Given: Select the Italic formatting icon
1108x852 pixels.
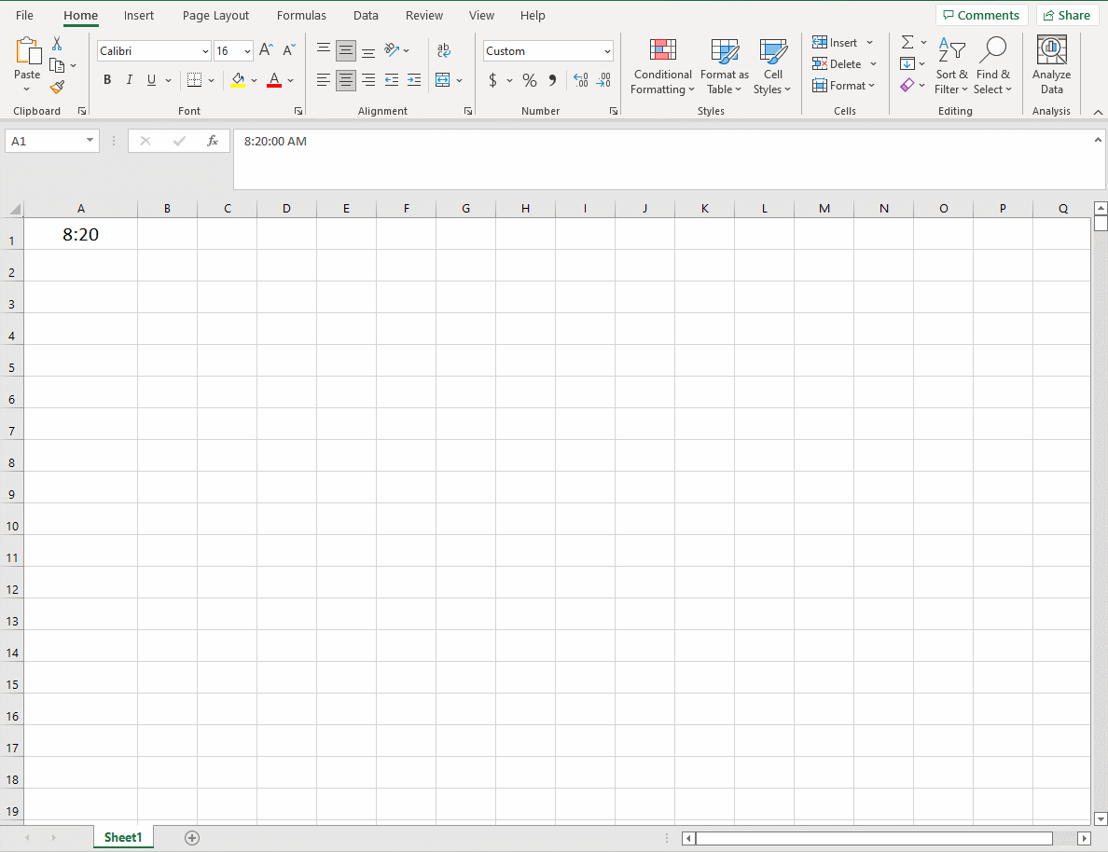Looking at the screenshot, I should tap(129, 80).
